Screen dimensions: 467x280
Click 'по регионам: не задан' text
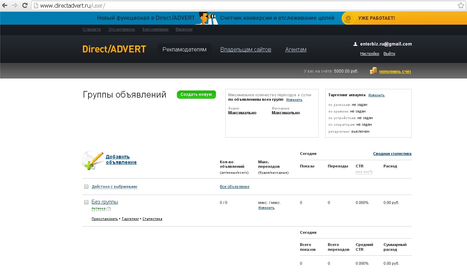tap(348, 105)
